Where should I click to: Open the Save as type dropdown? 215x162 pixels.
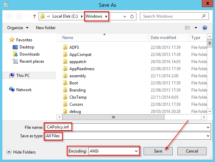[x=208, y=136]
